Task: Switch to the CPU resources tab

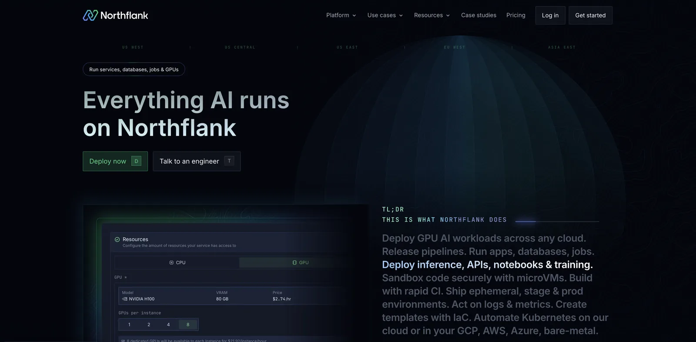Action: pyautogui.click(x=177, y=262)
